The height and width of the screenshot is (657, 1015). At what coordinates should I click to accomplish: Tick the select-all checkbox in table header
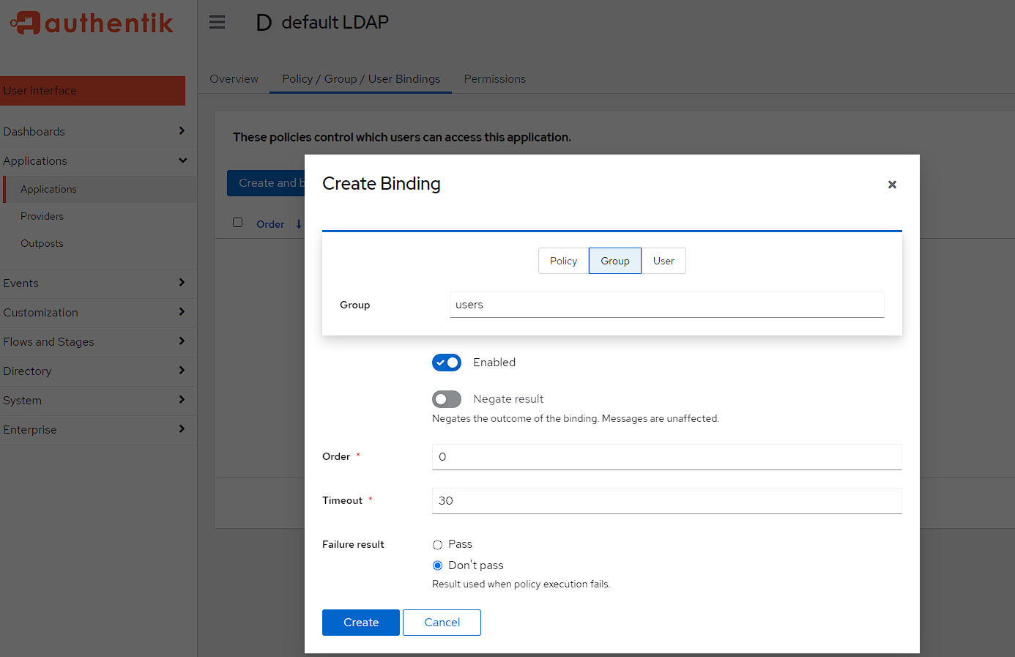pos(238,223)
